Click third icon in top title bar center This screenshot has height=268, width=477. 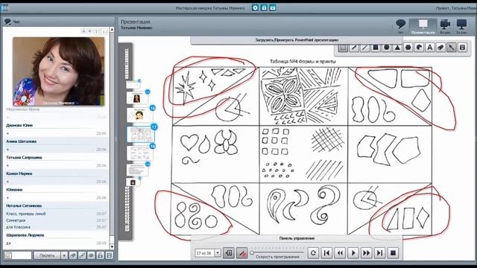(273, 8)
